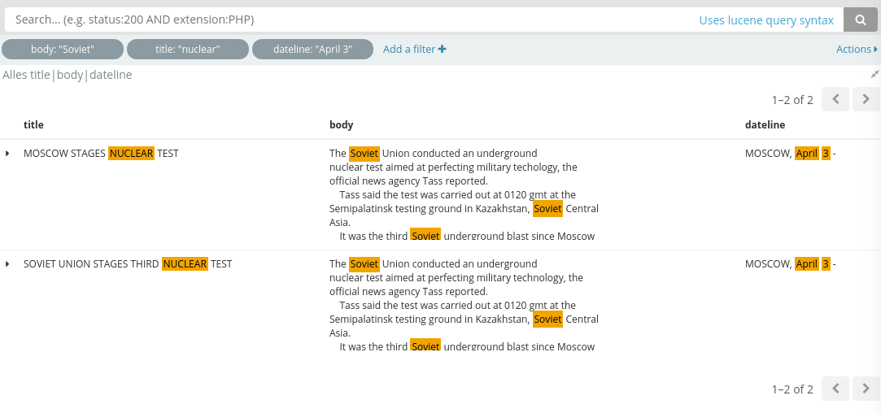This screenshot has width=881, height=413.
Task: Open the Actions dropdown menu
Action: 857,49
